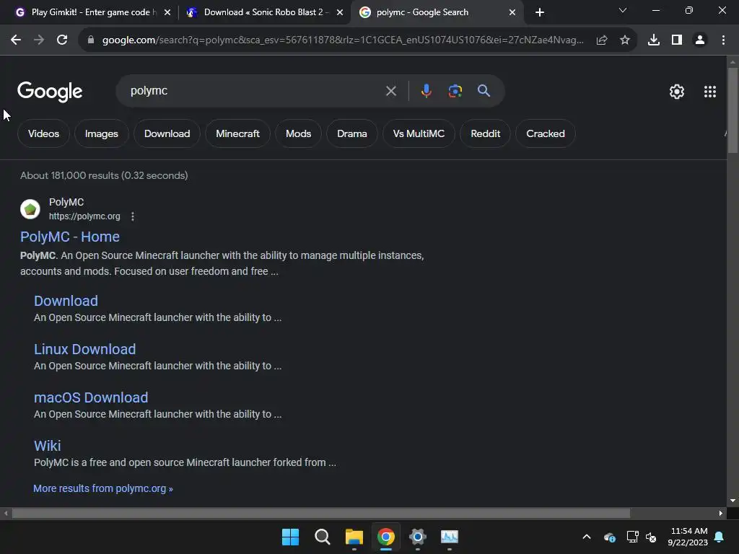This screenshot has width=739, height=554.
Task: Select the Drama filter chip
Action: coord(352,133)
